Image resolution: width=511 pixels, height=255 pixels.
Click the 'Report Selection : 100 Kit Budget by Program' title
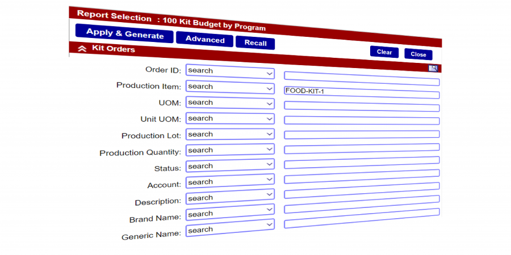[171, 21]
